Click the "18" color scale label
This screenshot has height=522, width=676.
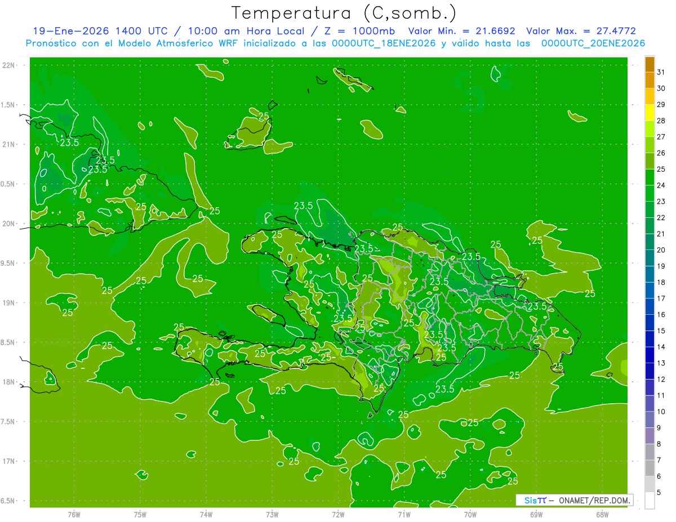661,283
